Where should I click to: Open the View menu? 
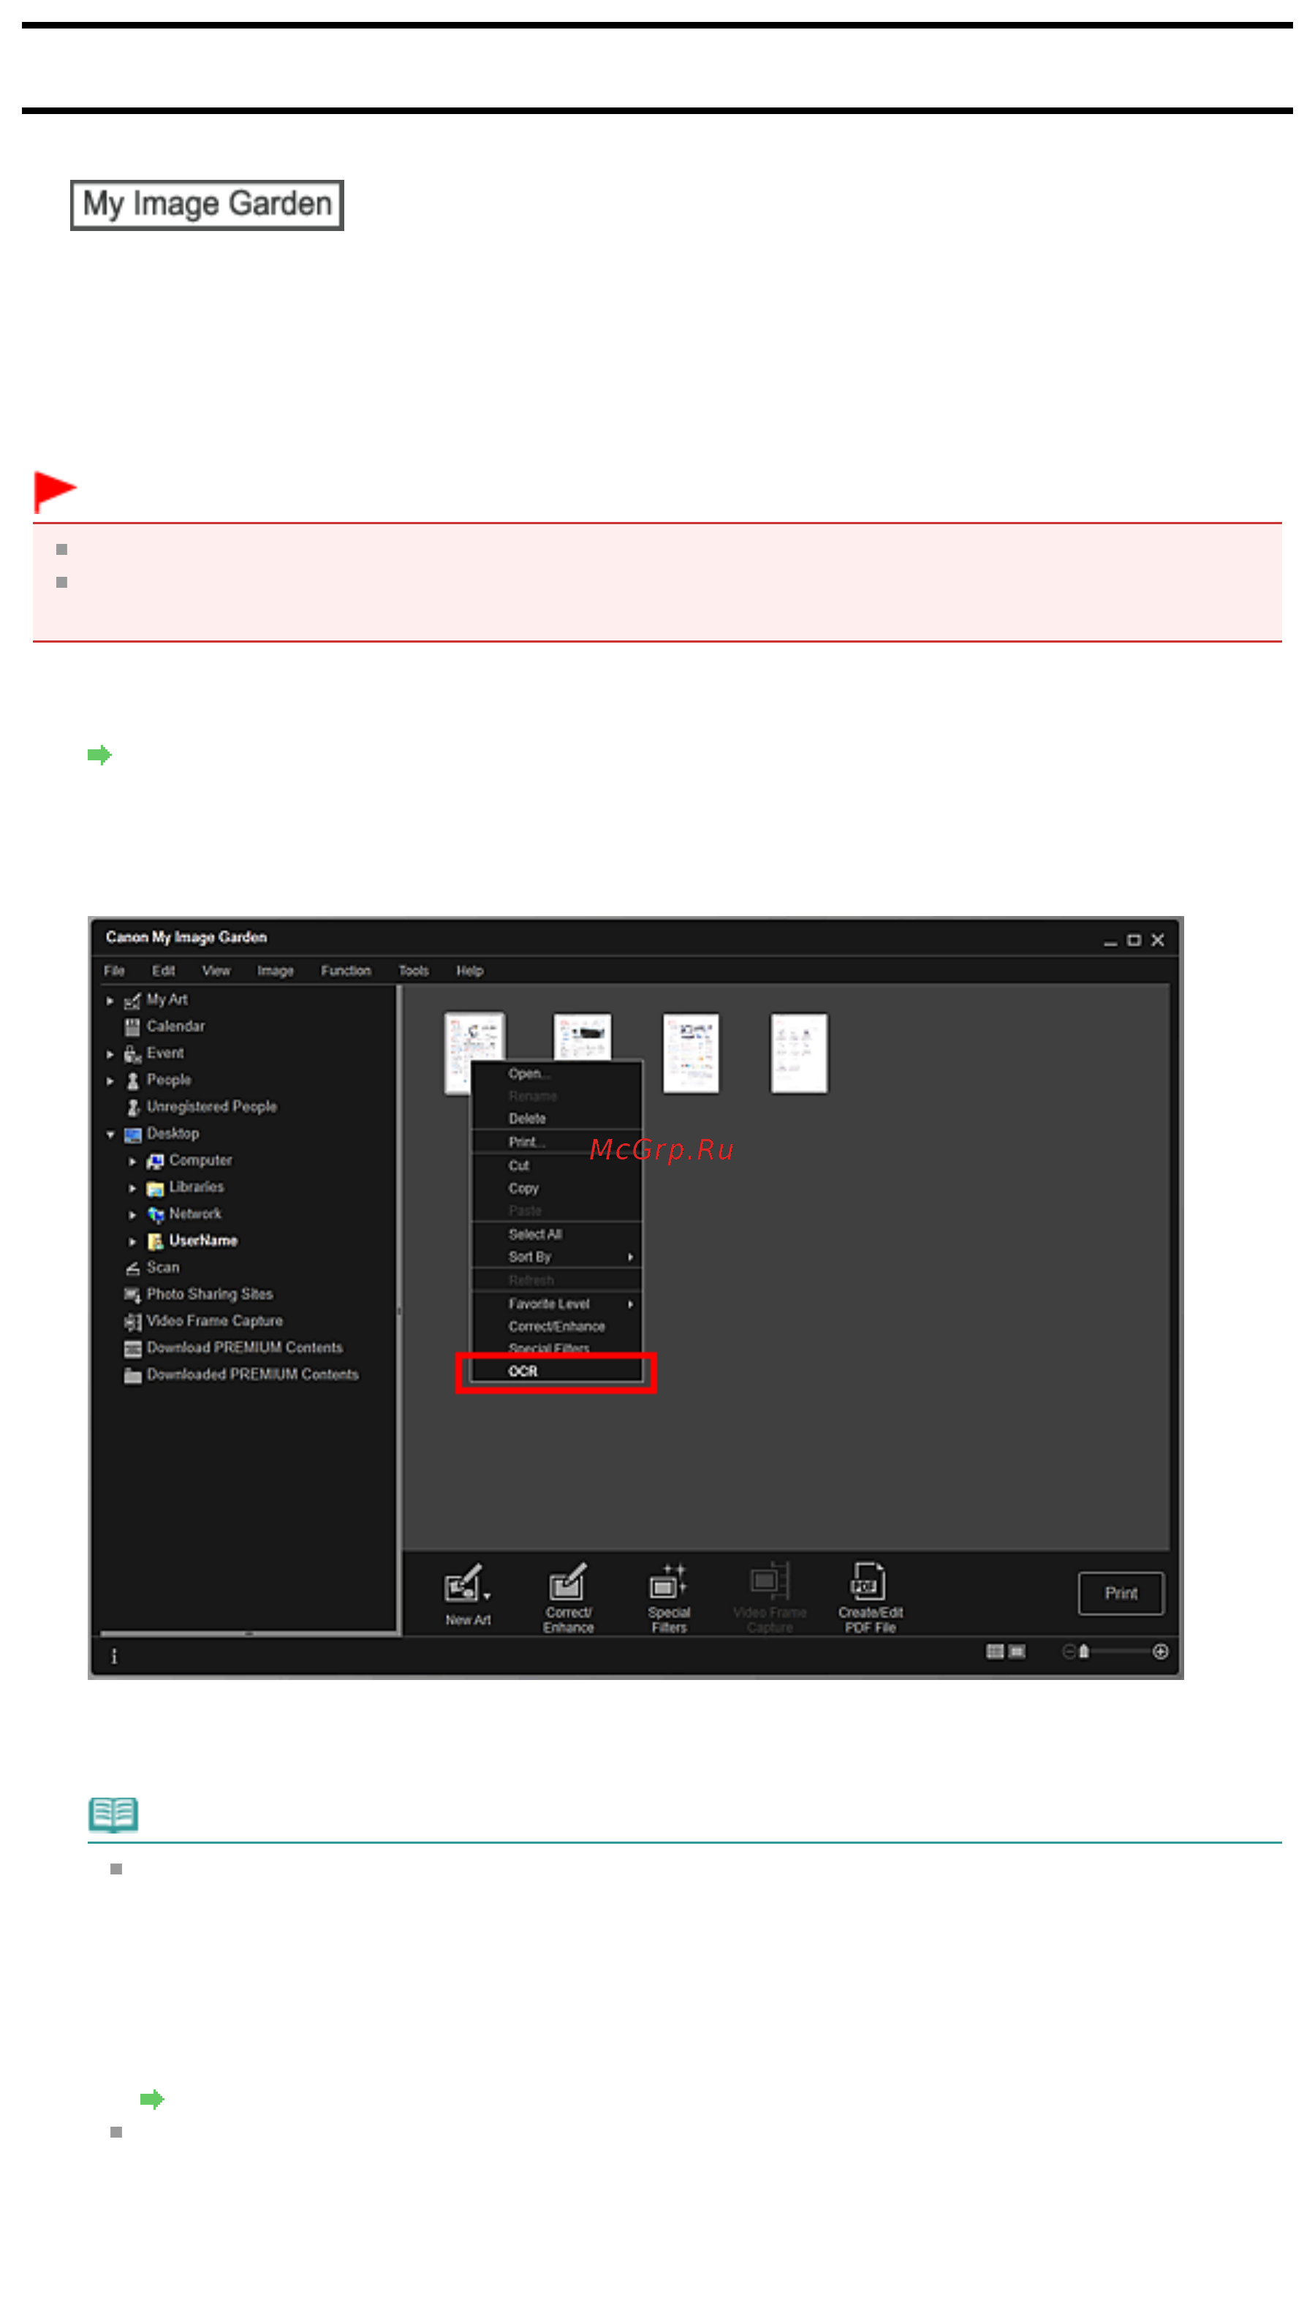pyautogui.click(x=216, y=971)
